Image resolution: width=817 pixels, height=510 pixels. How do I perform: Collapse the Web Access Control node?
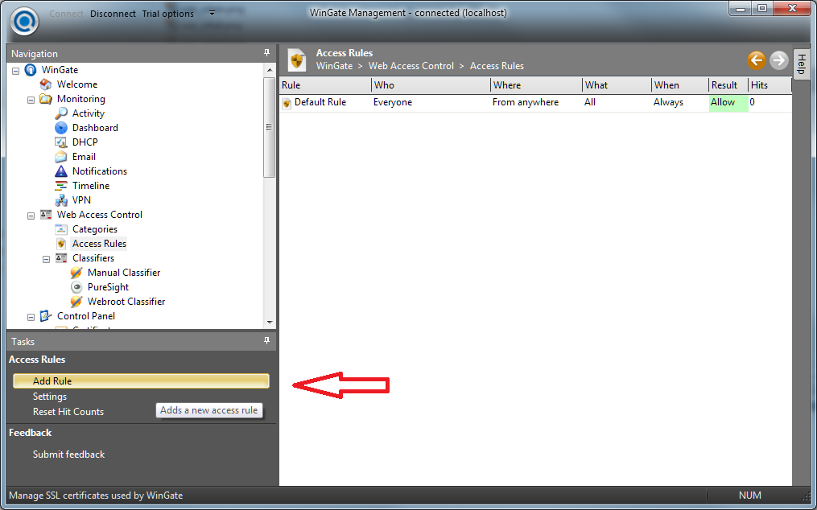pos(31,215)
